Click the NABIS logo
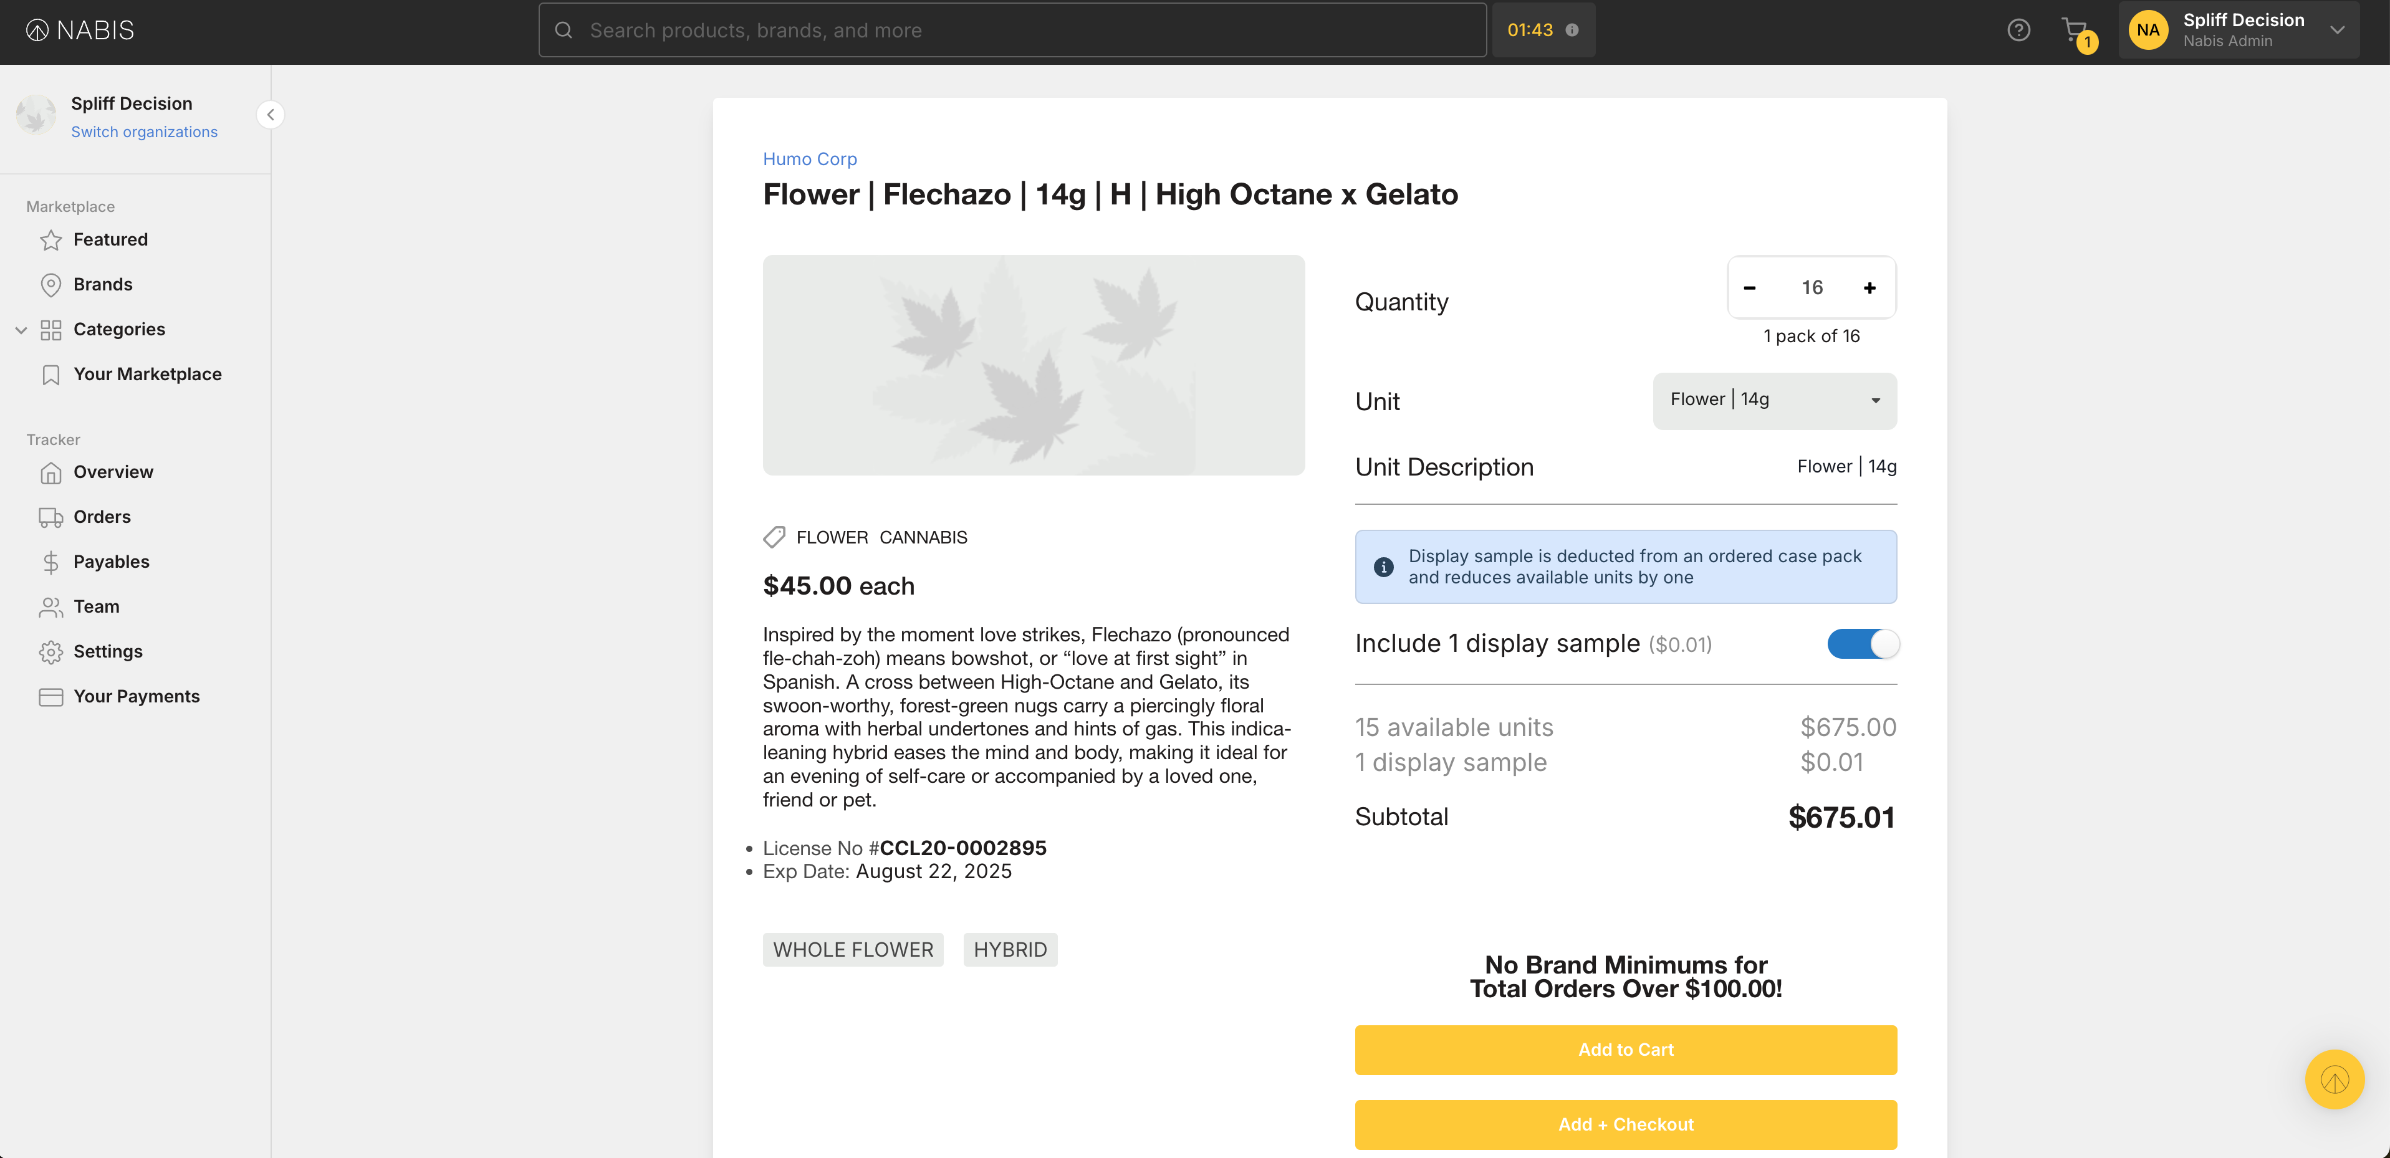This screenshot has width=2390, height=1158. pos(80,31)
